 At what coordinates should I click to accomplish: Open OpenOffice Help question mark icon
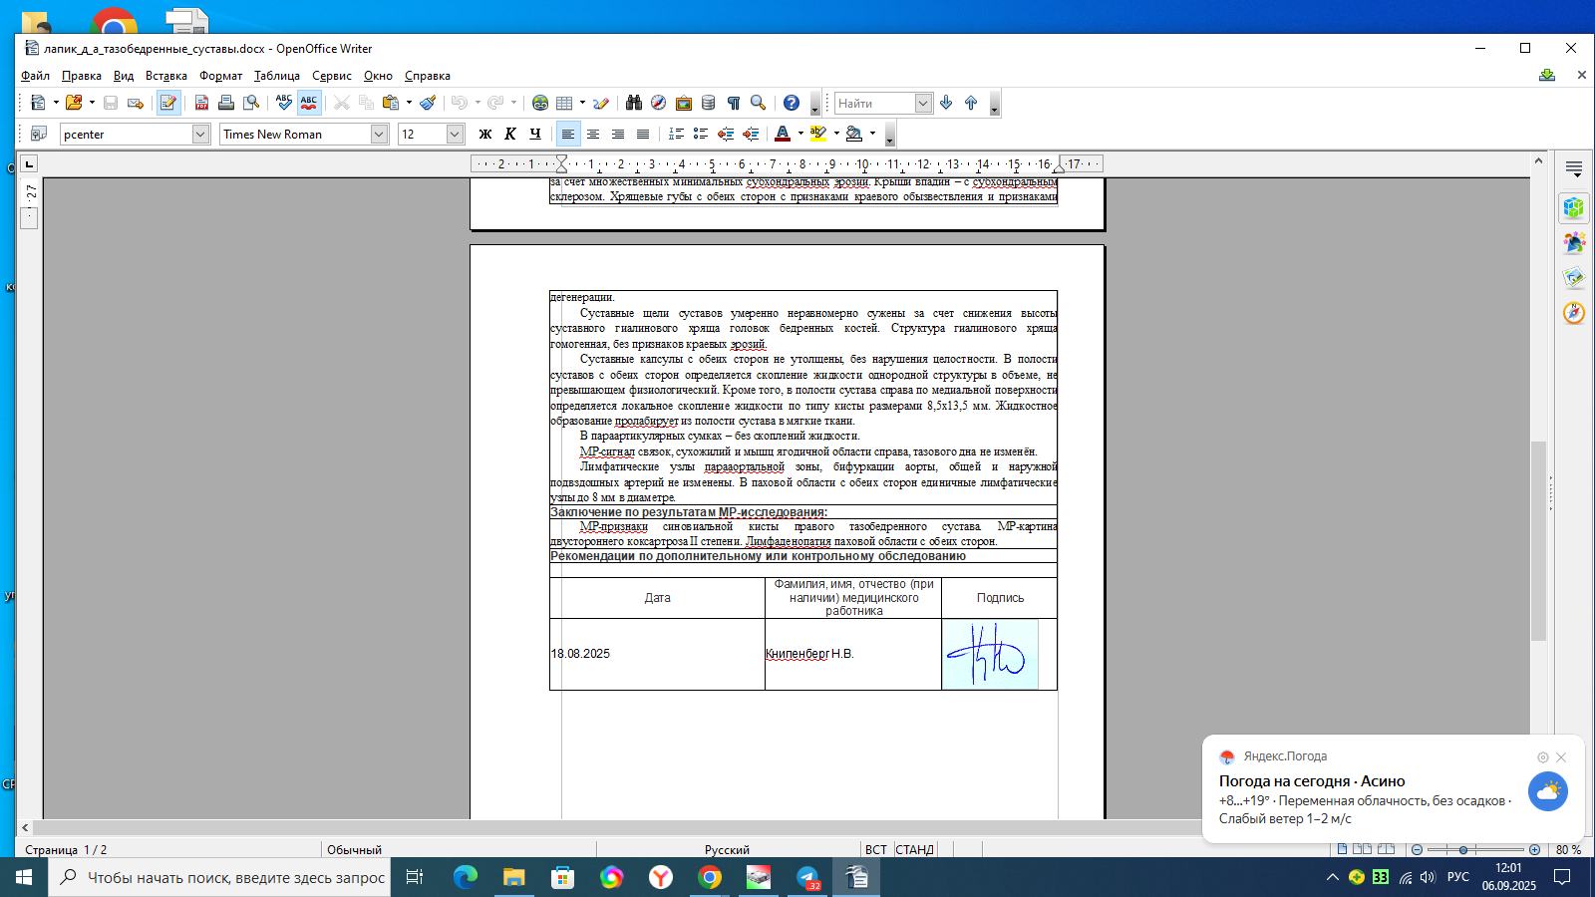(x=792, y=103)
